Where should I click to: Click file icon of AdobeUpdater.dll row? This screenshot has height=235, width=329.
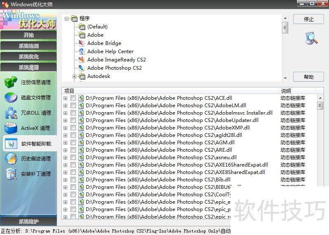tap(81, 120)
